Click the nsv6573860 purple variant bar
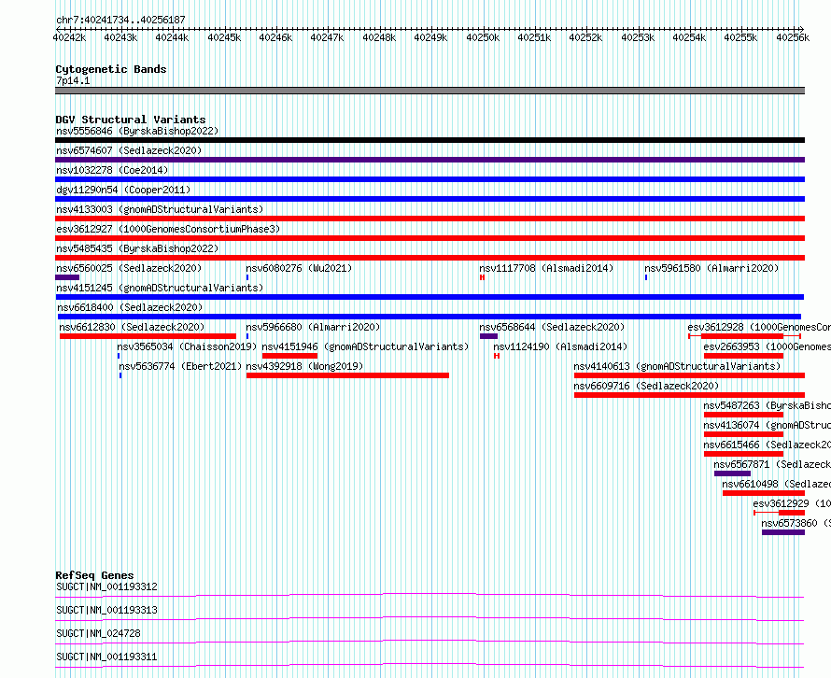 (x=783, y=532)
